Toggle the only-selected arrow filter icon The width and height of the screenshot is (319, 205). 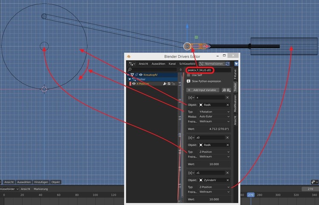click(236, 64)
